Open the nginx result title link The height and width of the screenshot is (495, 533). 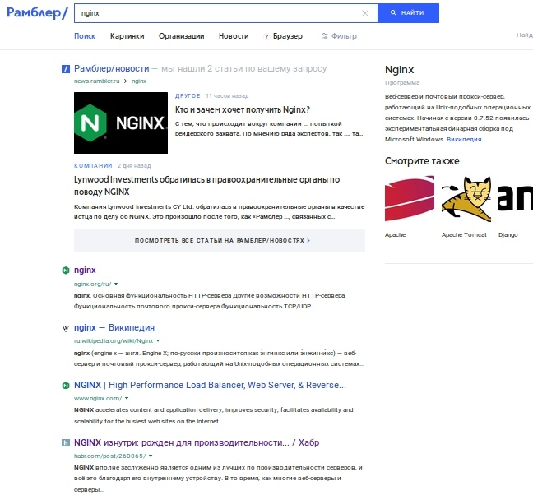point(85,270)
